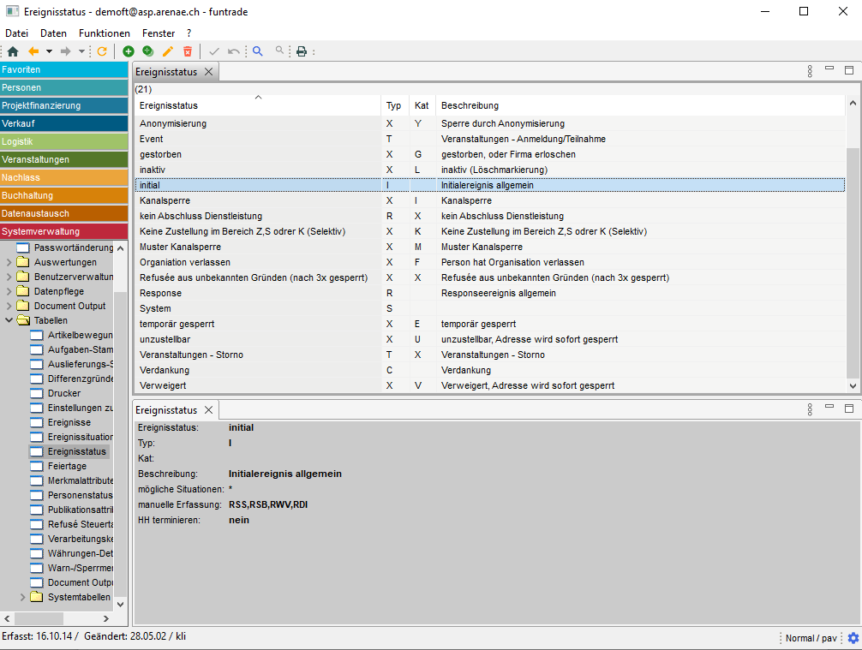Click the Home icon in toolbar
Viewport: 862px width, 650px height.
pos(13,51)
